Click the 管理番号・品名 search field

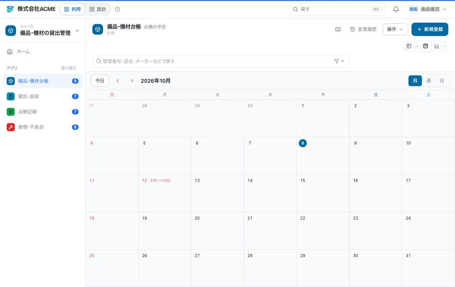(x=221, y=61)
